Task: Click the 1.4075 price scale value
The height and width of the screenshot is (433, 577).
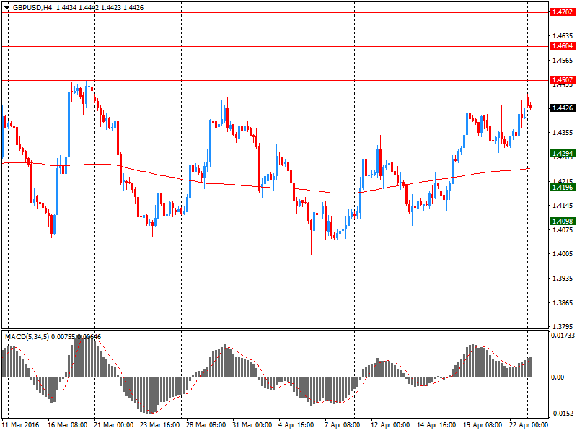Action: (563, 230)
